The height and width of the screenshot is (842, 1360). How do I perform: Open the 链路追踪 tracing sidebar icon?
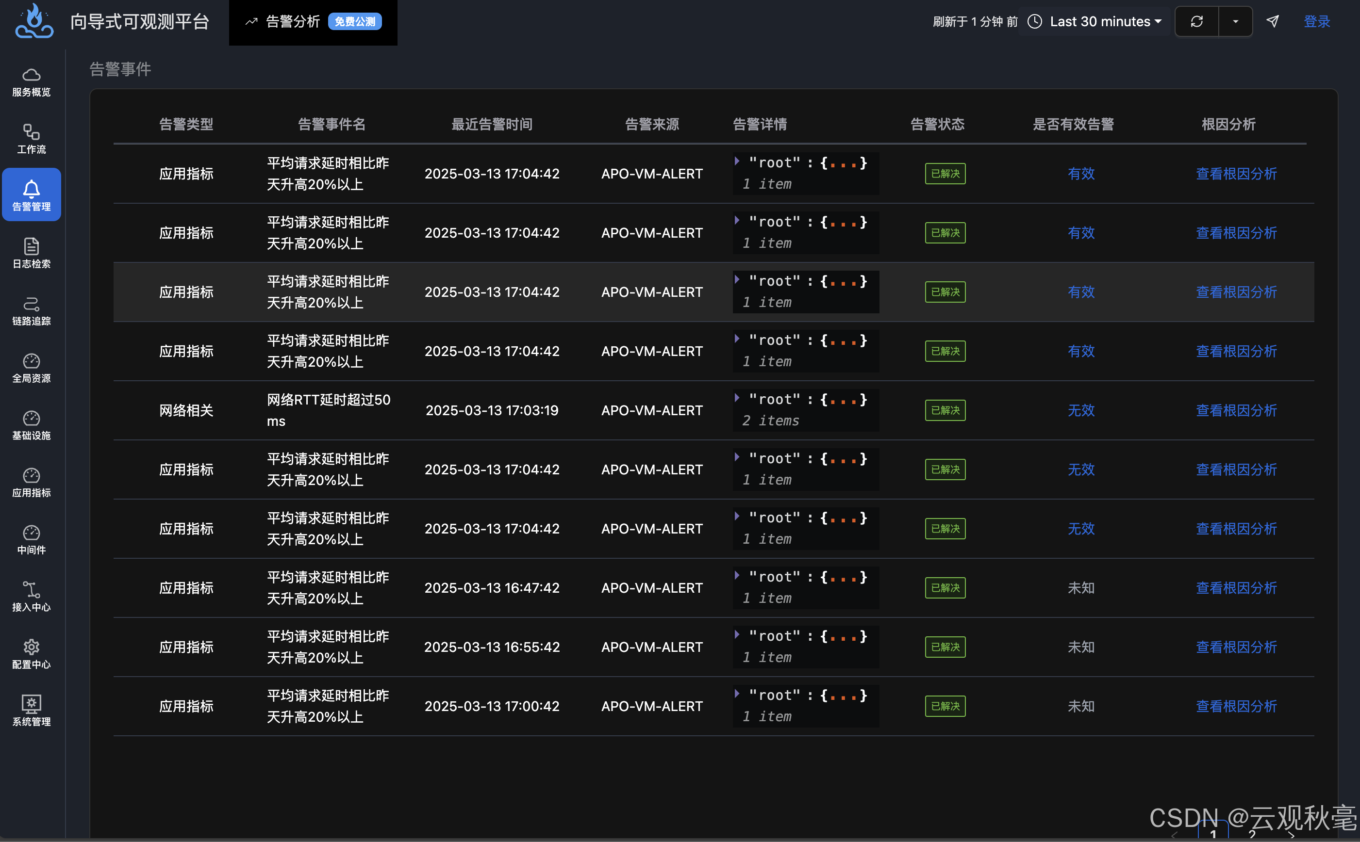click(x=31, y=304)
